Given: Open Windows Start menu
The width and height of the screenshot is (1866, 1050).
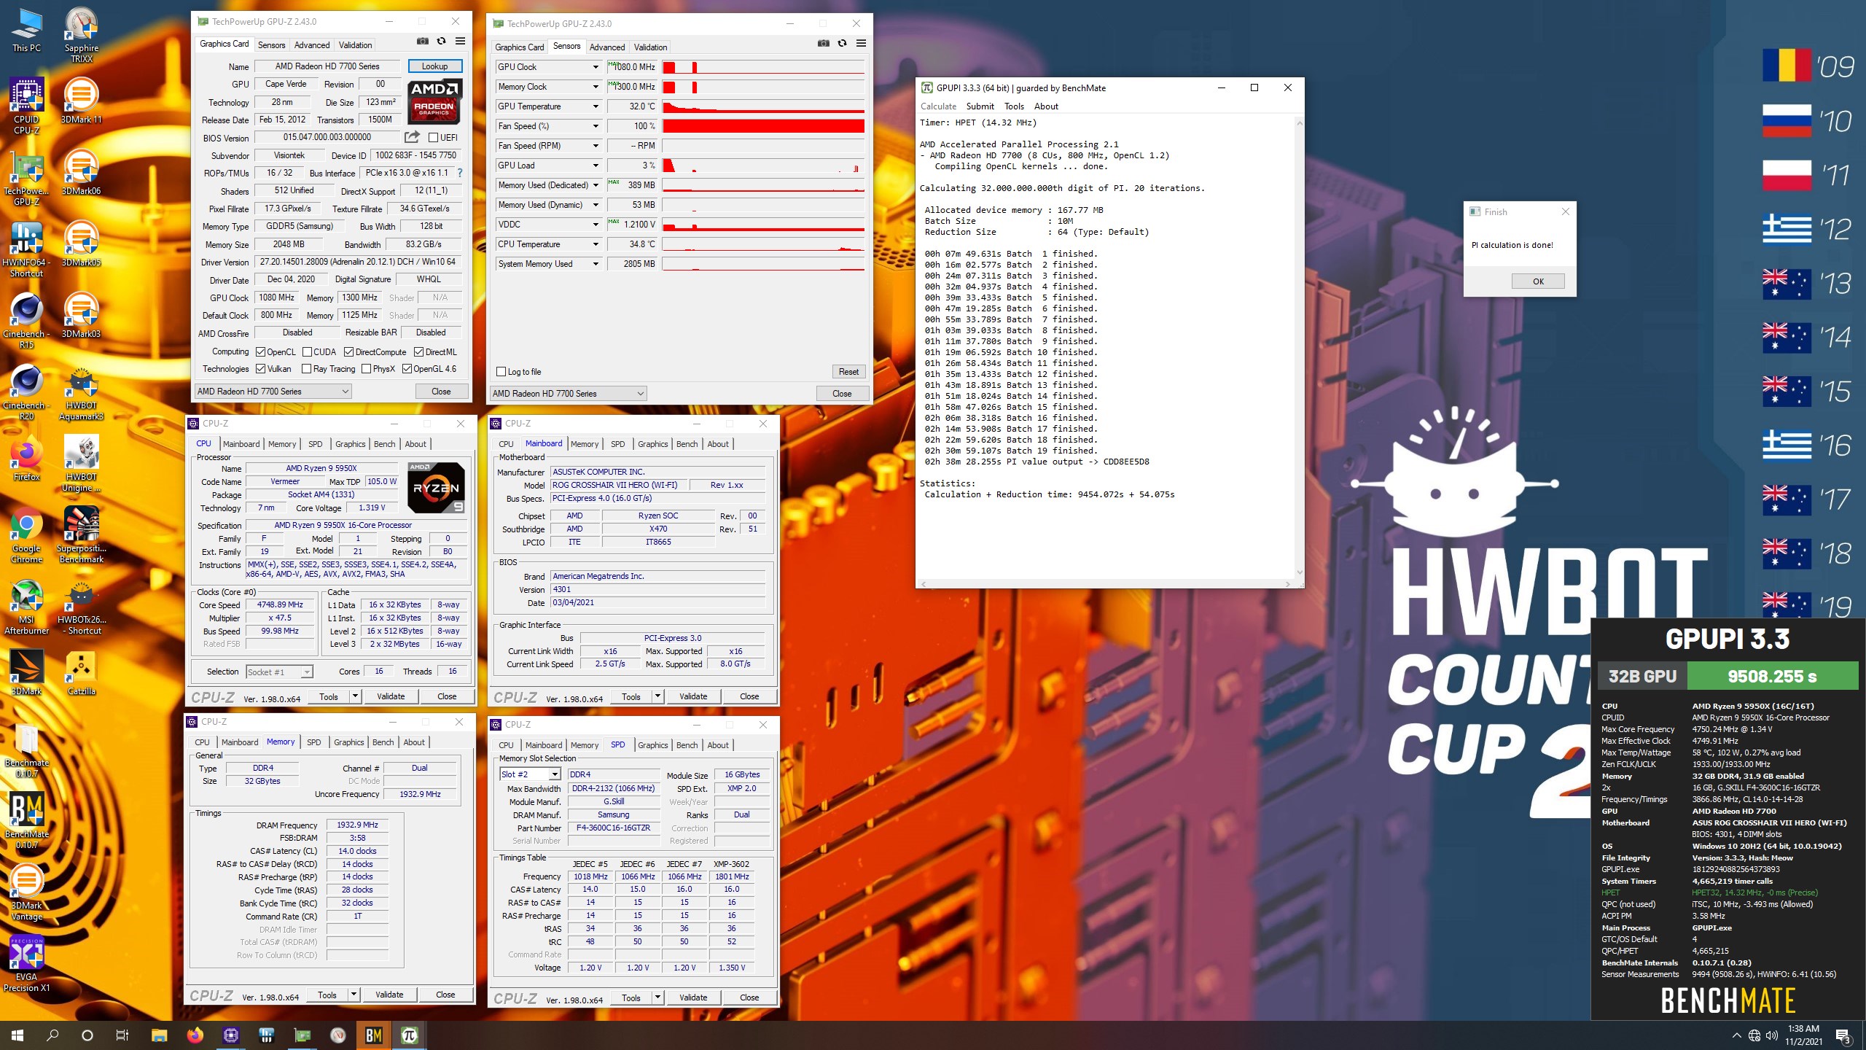Looking at the screenshot, I should coord(17,1035).
